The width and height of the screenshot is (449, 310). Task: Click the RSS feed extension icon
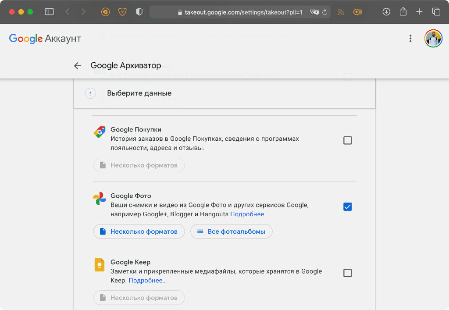[x=341, y=12]
